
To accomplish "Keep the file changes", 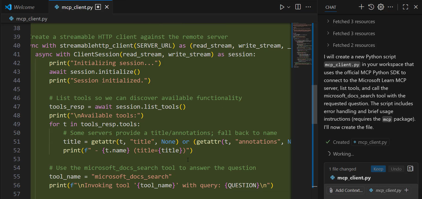I will (378, 169).
